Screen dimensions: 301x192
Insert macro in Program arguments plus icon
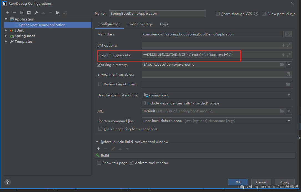[x=283, y=55]
